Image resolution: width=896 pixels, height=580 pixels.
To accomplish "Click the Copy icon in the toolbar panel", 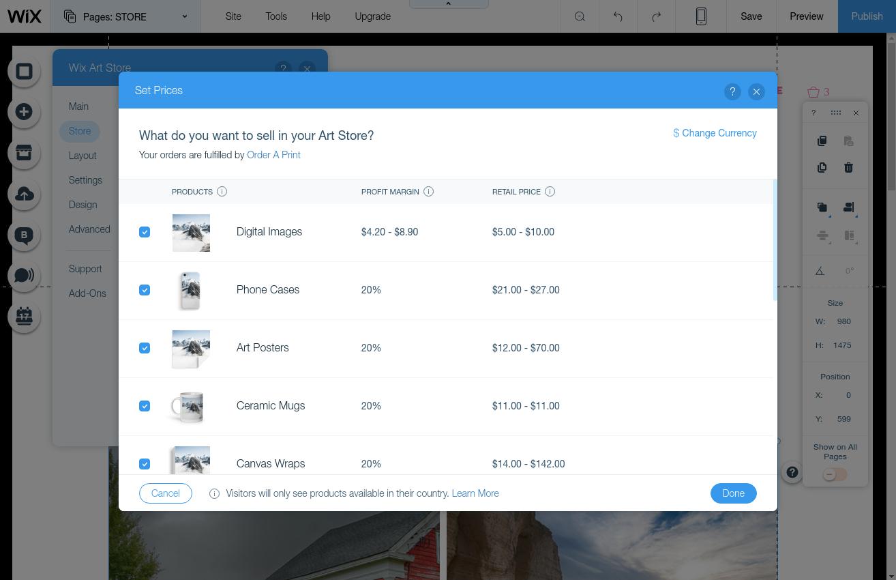I will (822, 141).
